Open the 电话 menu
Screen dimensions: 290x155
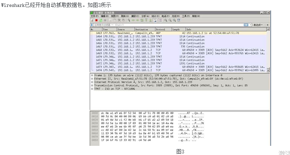[166, 16]
